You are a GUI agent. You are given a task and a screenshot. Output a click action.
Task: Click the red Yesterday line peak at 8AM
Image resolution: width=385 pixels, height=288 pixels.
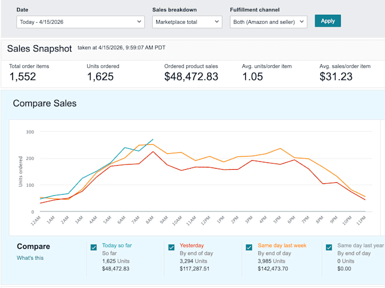(153, 152)
